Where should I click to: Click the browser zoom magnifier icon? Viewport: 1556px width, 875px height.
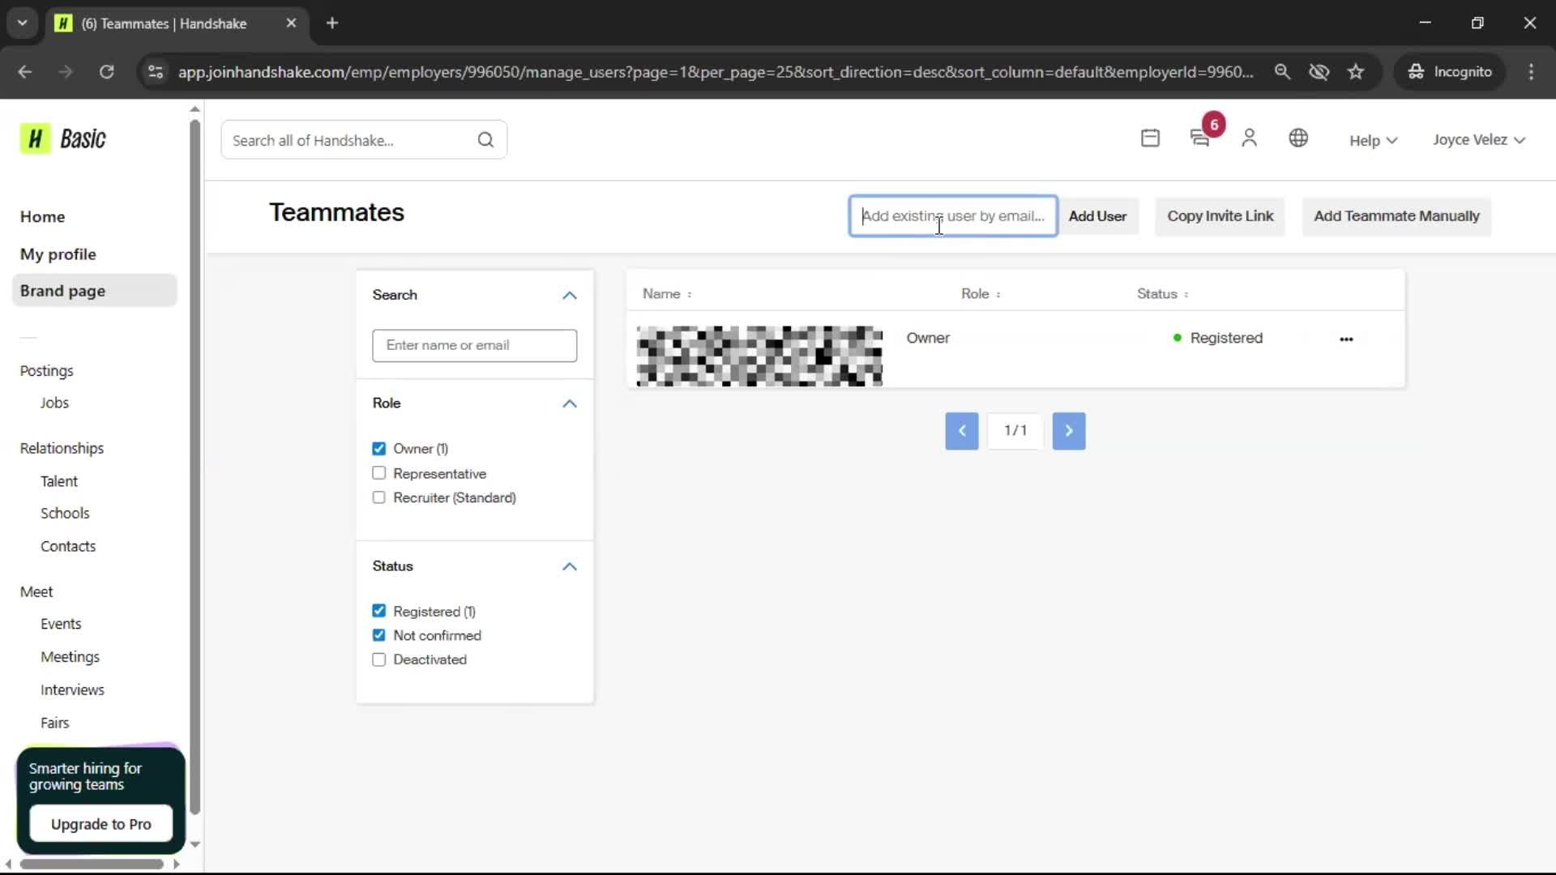1282,72
